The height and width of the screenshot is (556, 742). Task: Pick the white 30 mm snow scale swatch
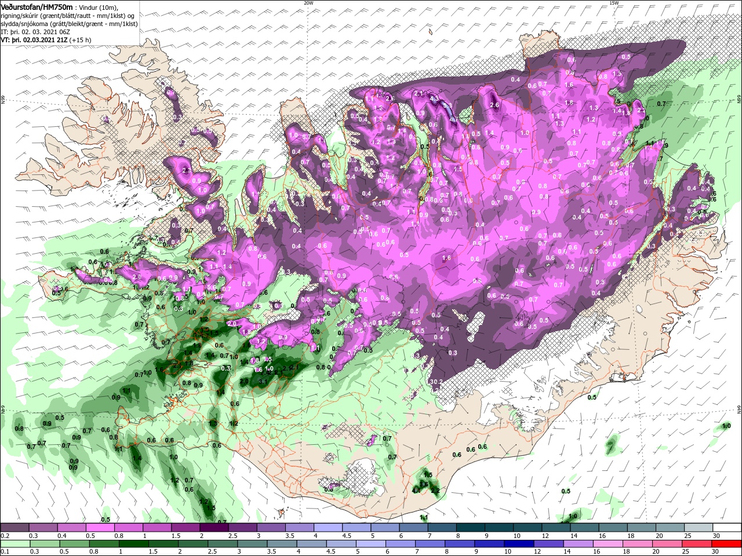click(727, 528)
